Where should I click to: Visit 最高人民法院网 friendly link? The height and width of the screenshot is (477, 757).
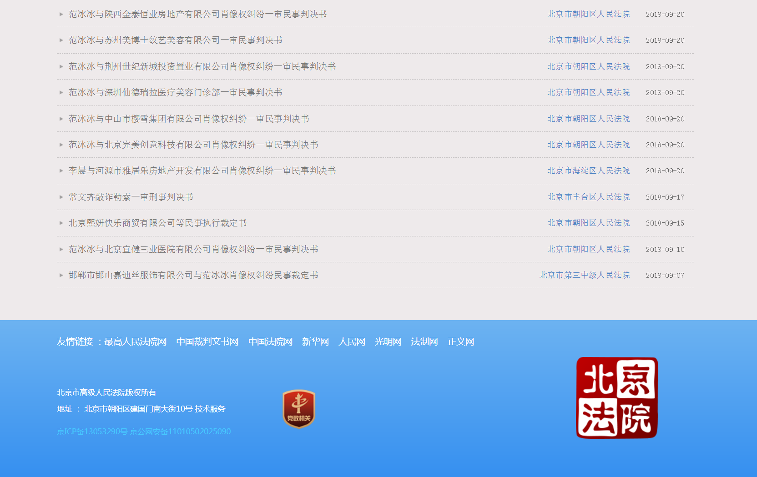click(135, 341)
